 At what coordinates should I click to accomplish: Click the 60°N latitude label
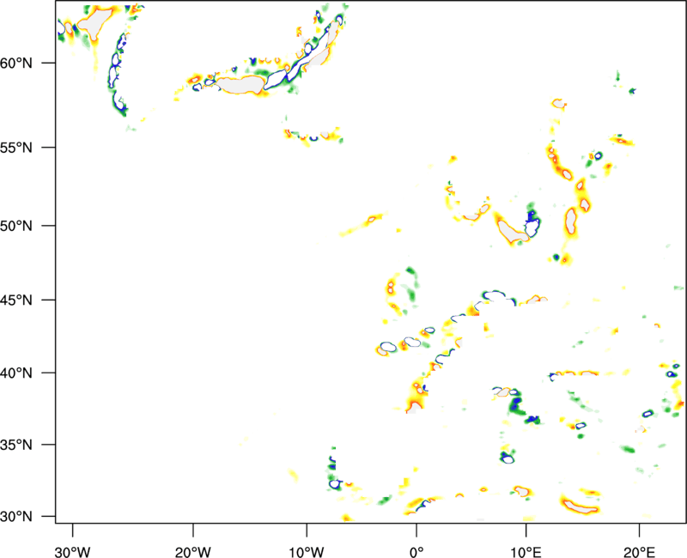(x=16, y=63)
